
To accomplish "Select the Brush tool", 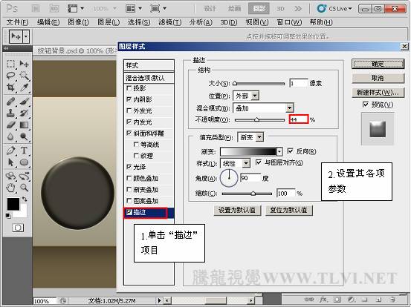I will tap(24, 102).
